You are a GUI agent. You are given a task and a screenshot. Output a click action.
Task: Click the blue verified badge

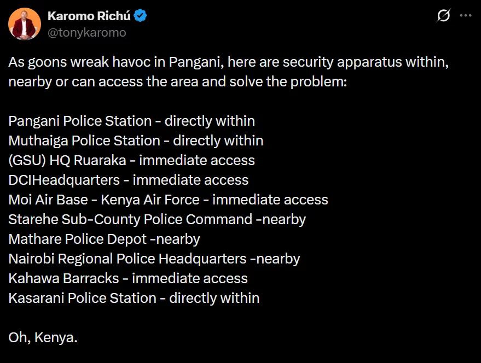pyautogui.click(x=140, y=16)
